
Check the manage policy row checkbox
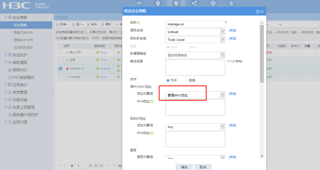[60, 77]
